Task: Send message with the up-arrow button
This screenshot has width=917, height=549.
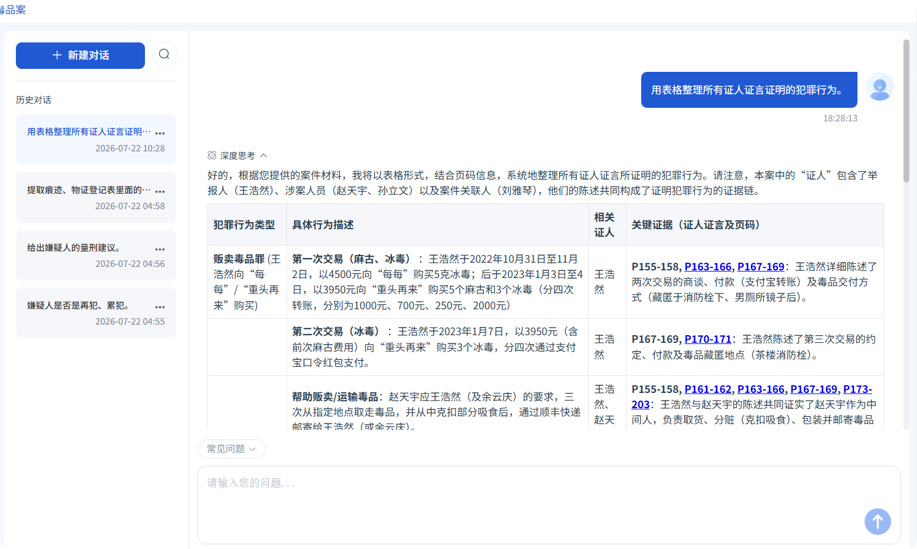Action: 878,521
